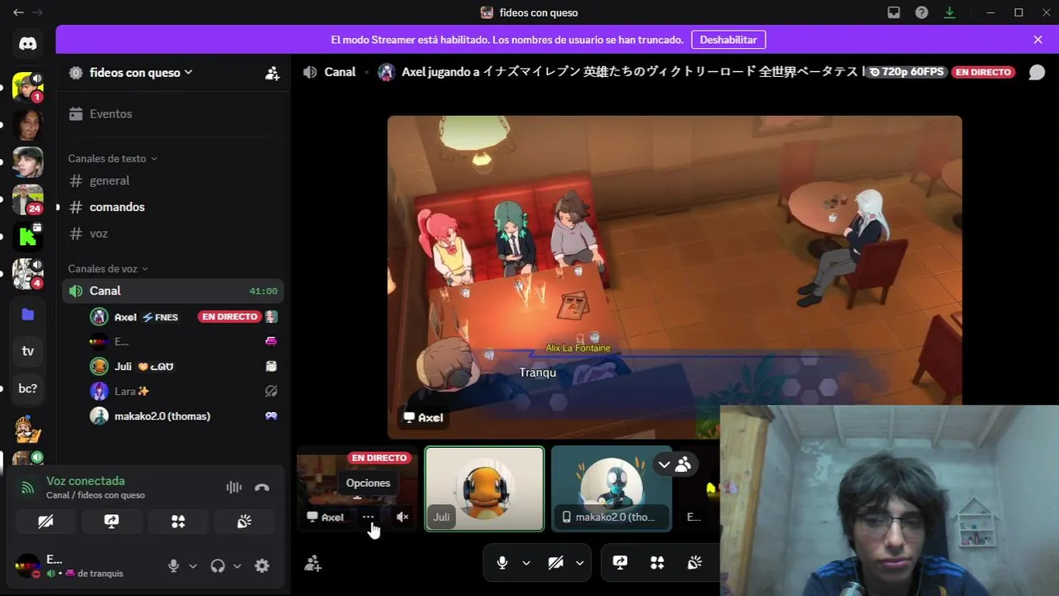The height and width of the screenshot is (596, 1059).
Task: Mute microphone in the user panel
Action: pyautogui.click(x=173, y=566)
